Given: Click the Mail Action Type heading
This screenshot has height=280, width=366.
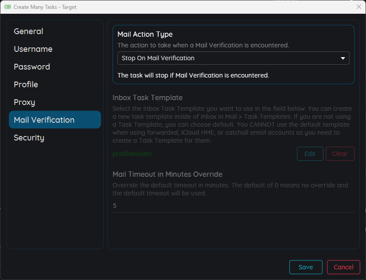Looking at the screenshot, I should point(145,35).
